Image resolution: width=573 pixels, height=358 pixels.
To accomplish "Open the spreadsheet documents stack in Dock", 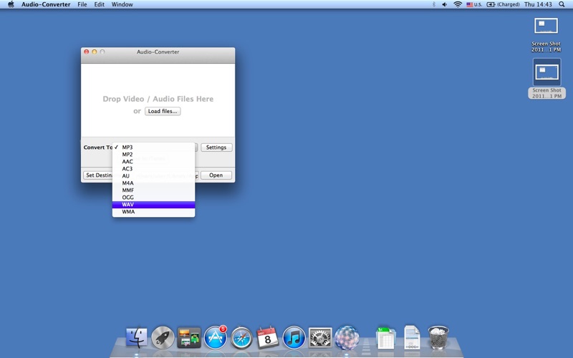I will click(385, 338).
